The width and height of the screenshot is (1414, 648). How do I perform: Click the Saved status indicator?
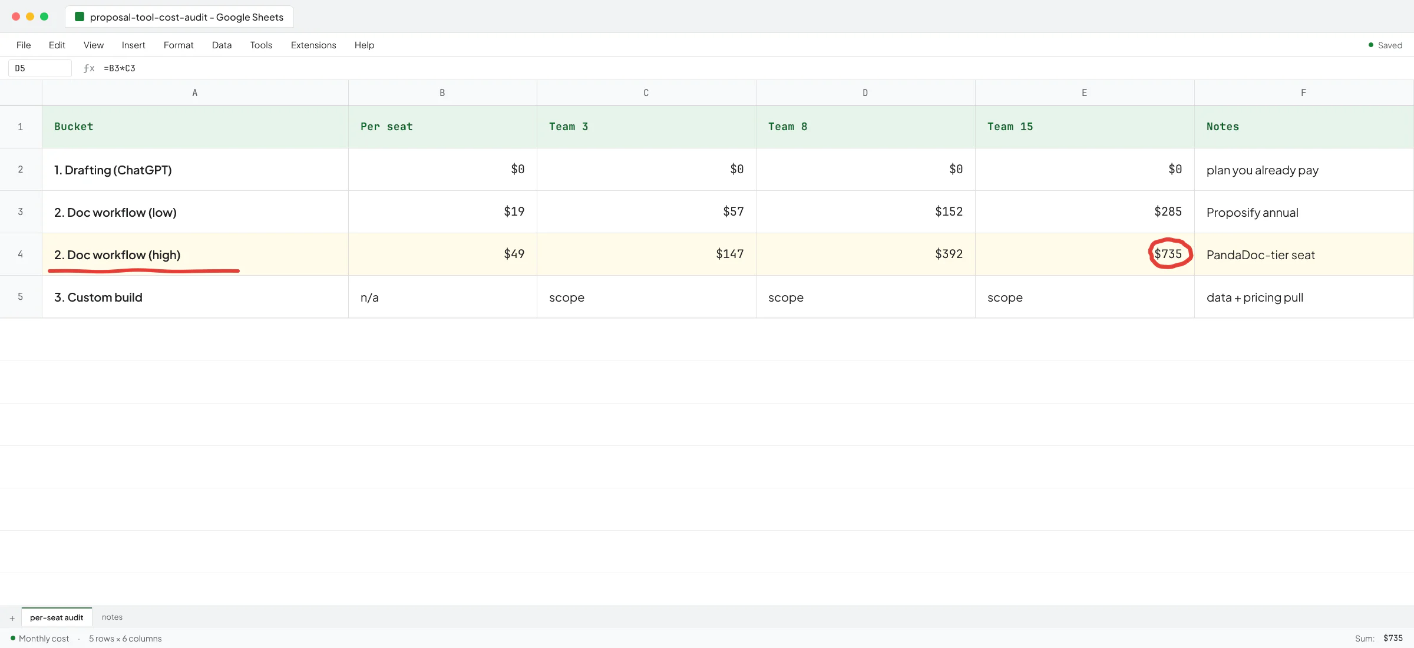[x=1385, y=45]
